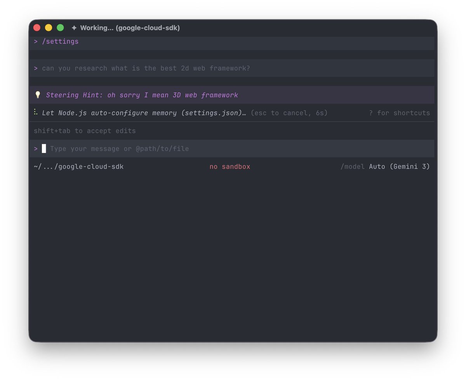Click the '(esc to cancel, 6s)' text

[289, 113]
